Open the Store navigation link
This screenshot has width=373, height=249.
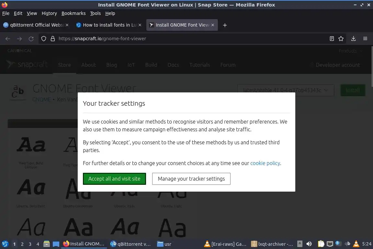(64, 65)
